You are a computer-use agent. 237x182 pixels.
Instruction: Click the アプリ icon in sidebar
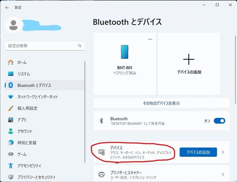(x=11, y=120)
